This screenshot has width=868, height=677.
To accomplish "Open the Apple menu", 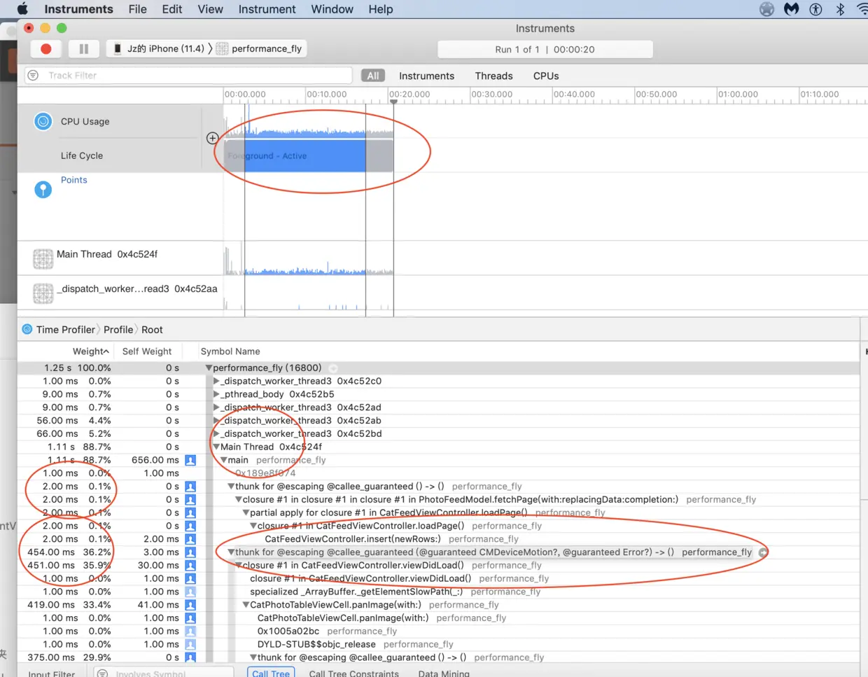I will click(22, 9).
